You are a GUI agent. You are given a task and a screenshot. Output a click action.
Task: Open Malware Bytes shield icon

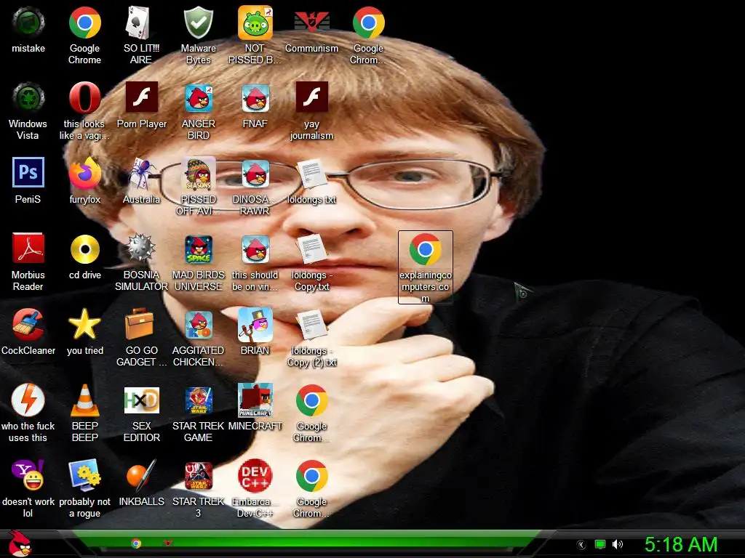(x=198, y=24)
